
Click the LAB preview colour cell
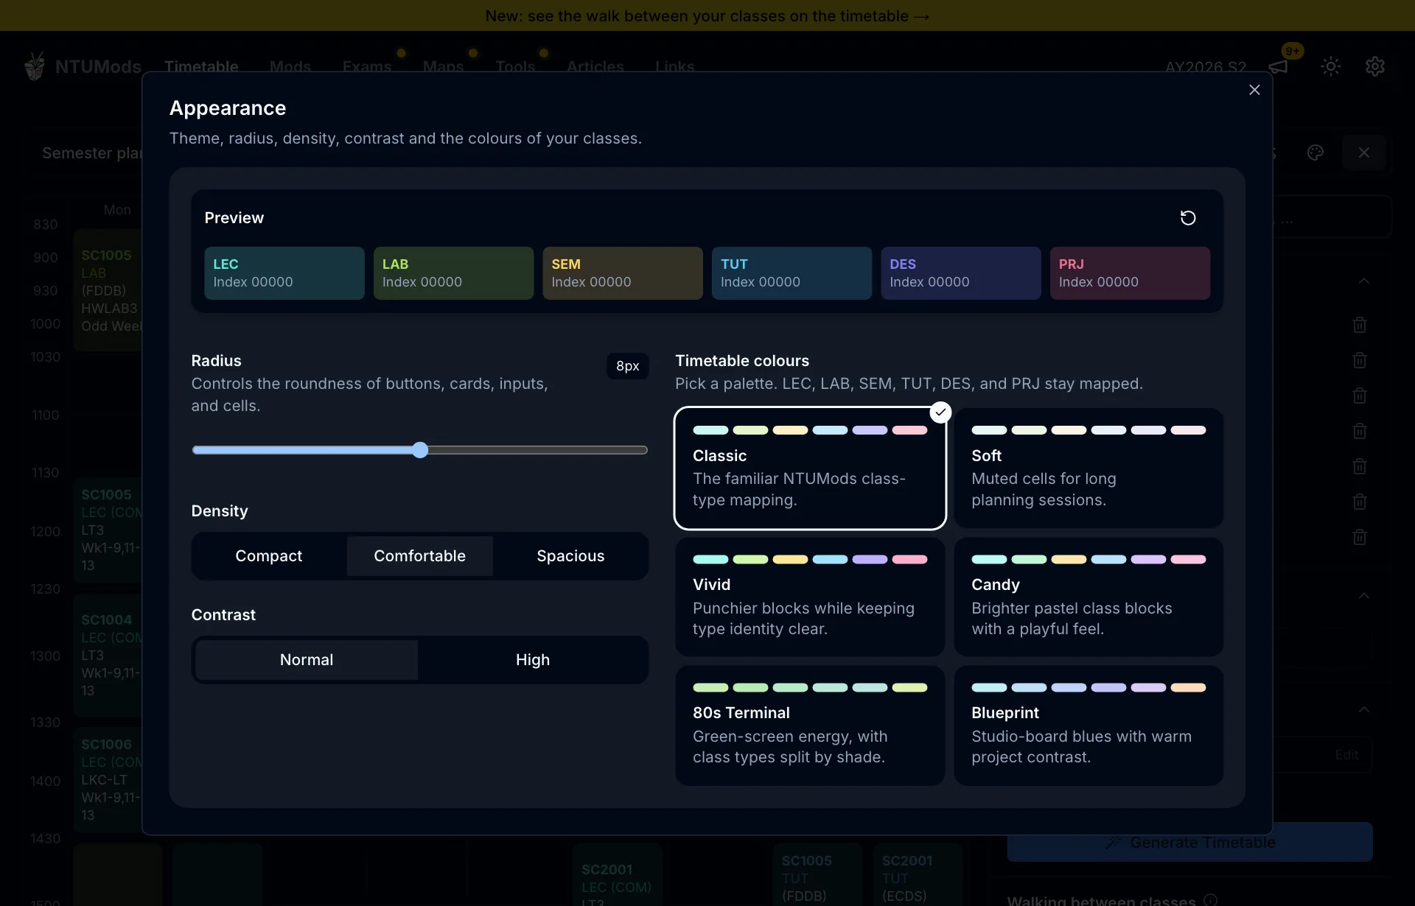453,273
